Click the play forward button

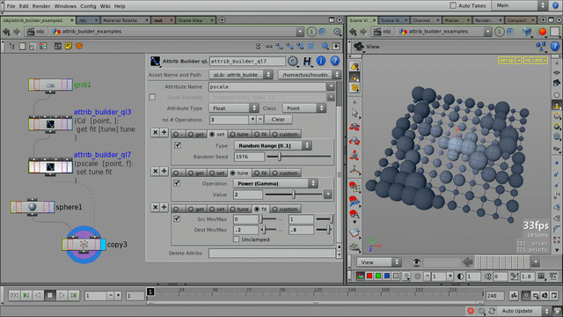[x=62, y=295]
